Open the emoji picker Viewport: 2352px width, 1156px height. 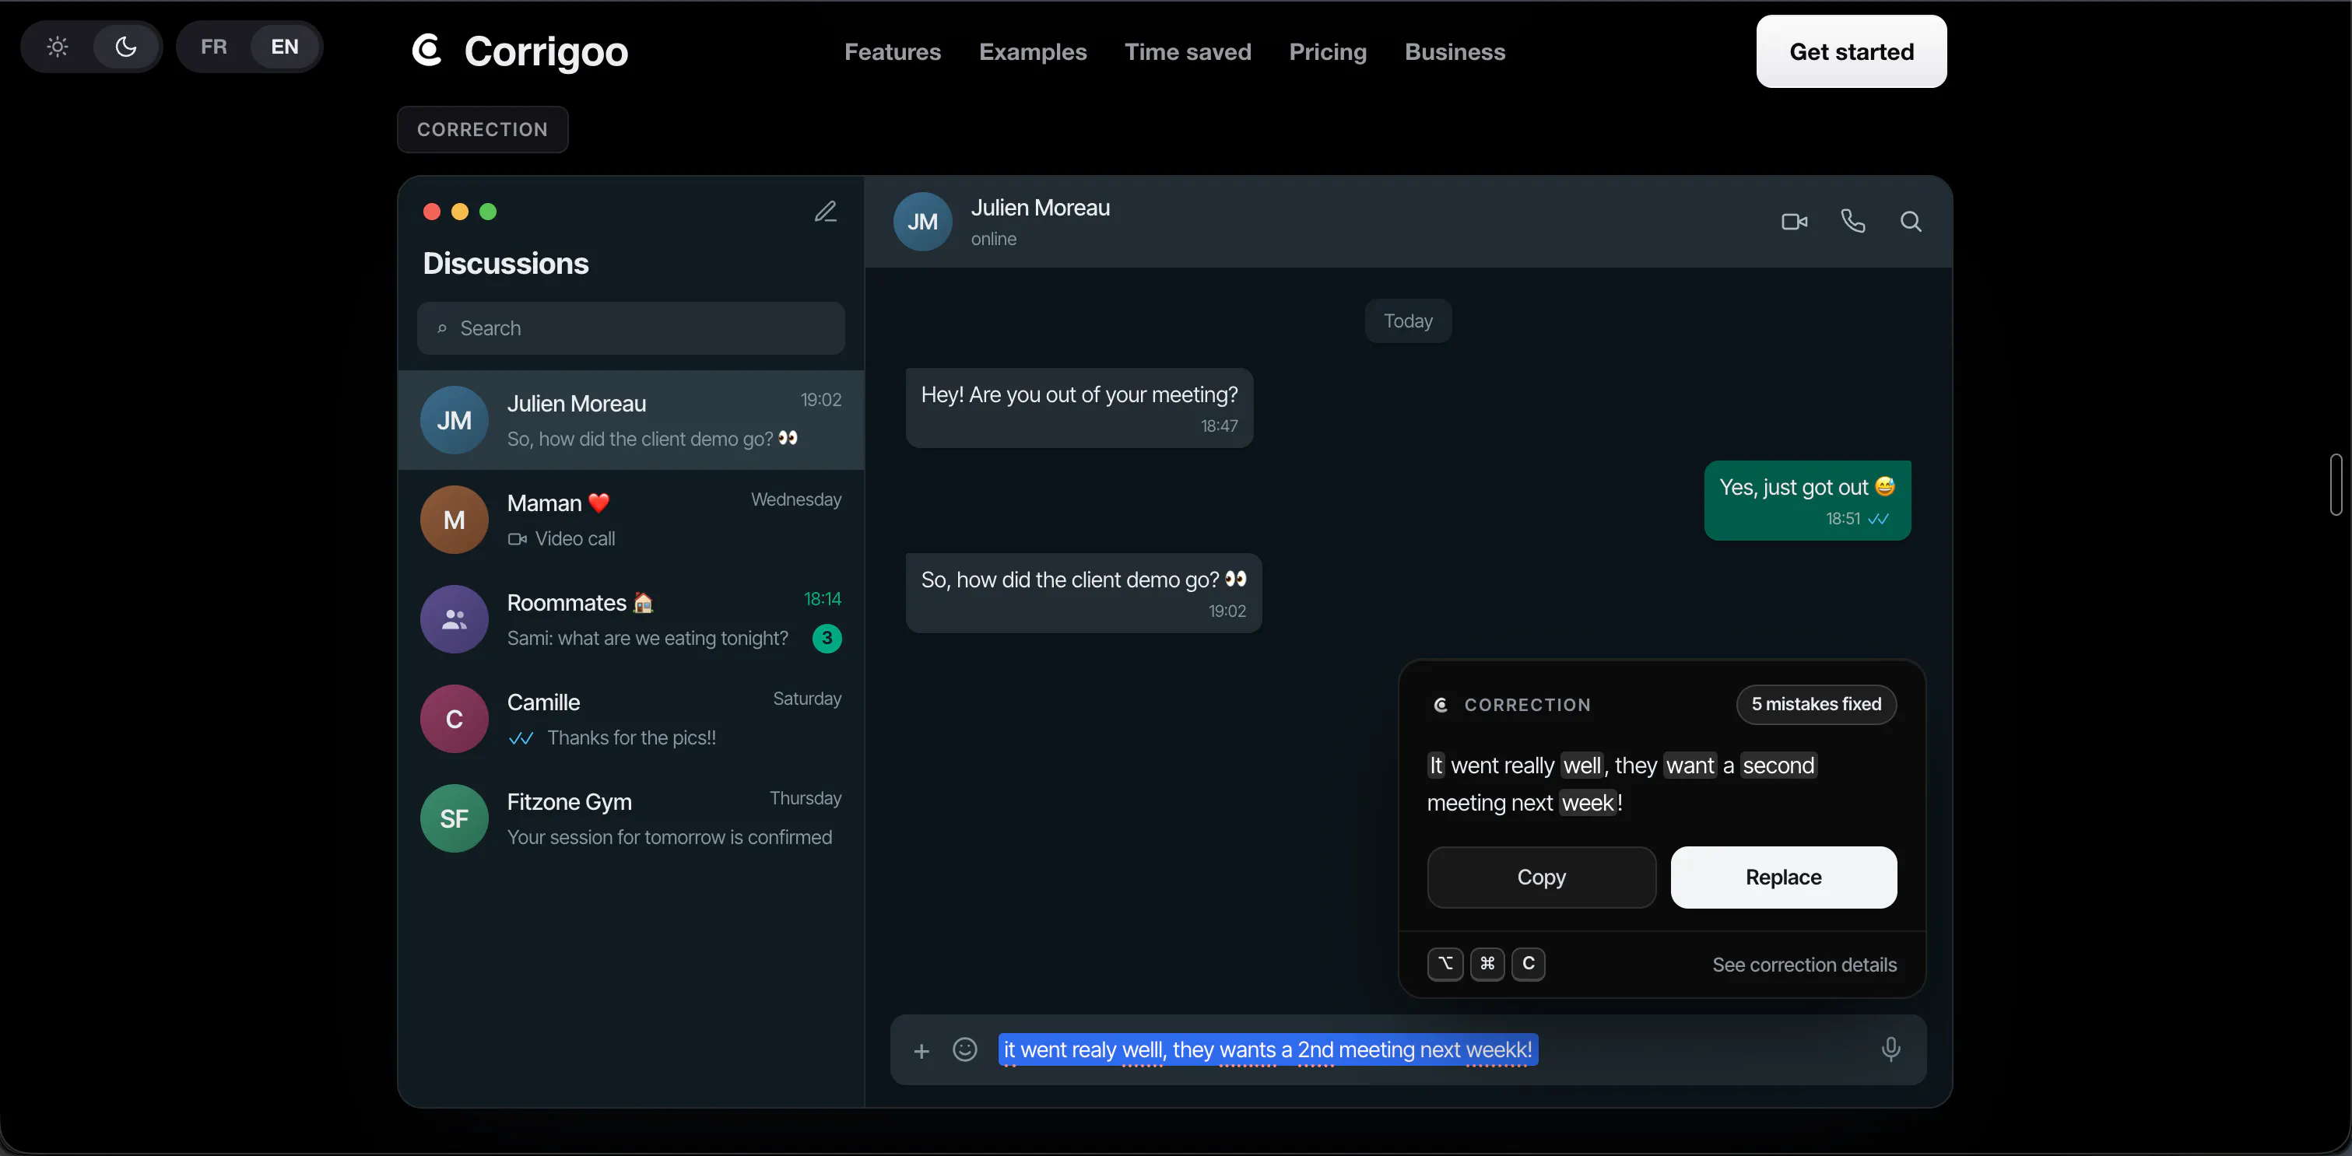(965, 1049)
